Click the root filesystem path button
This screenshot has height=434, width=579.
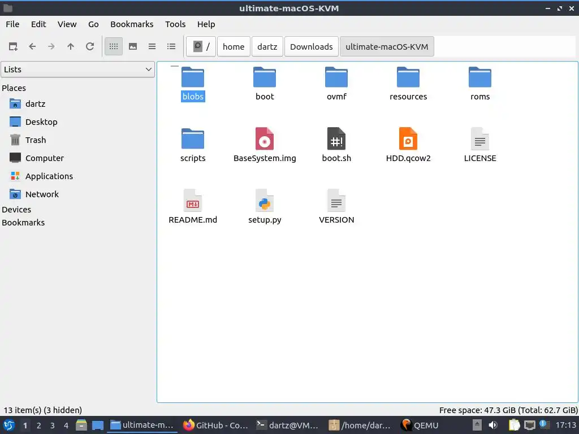[x=201, y=46]
